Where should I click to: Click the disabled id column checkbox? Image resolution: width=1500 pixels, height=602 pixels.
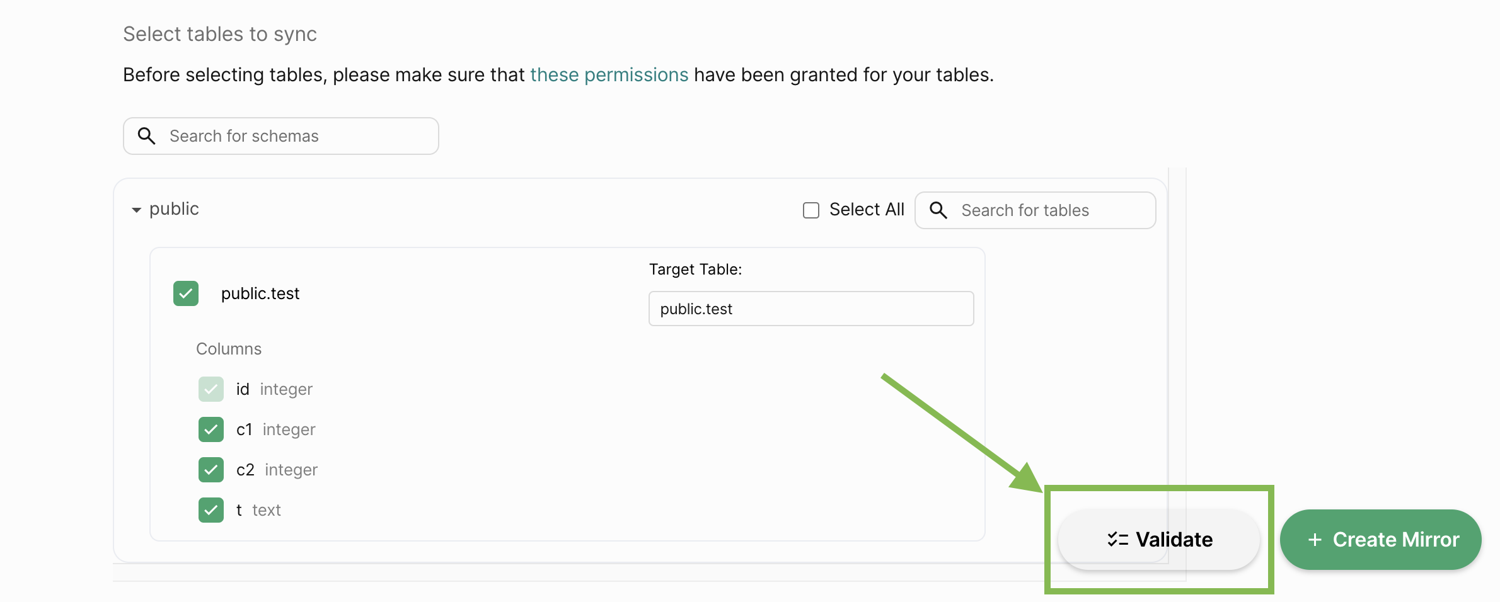[211, 389]
